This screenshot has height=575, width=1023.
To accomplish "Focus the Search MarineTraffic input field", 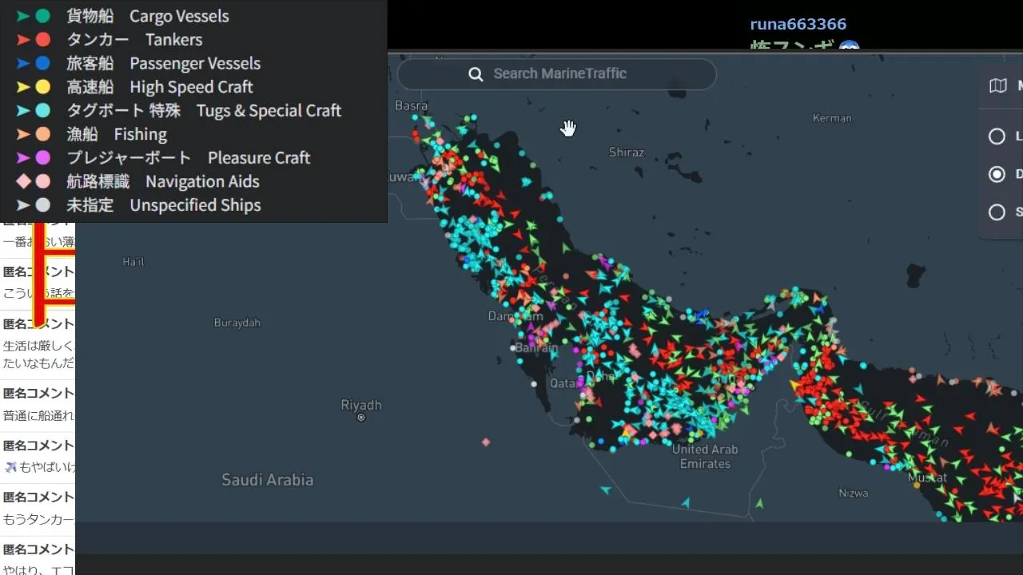I will click(x=557, y=73).
